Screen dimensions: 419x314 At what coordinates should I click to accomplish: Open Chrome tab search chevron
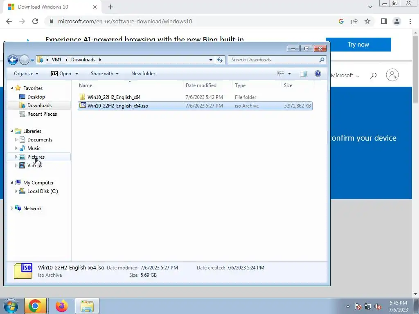click(370, 7)
